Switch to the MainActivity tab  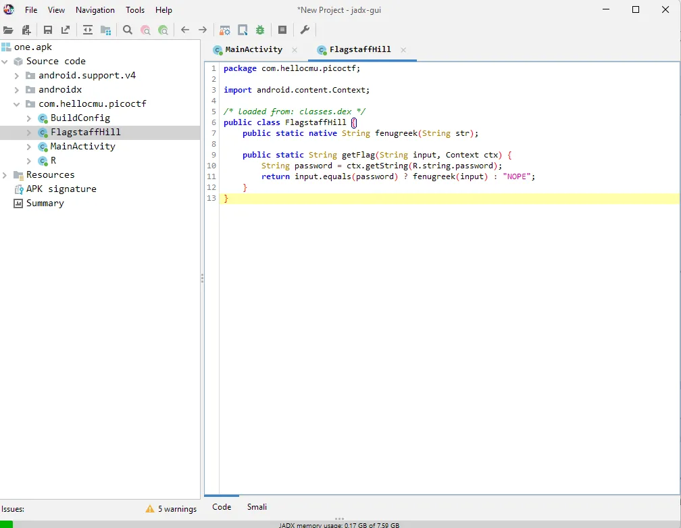point(253,49)
